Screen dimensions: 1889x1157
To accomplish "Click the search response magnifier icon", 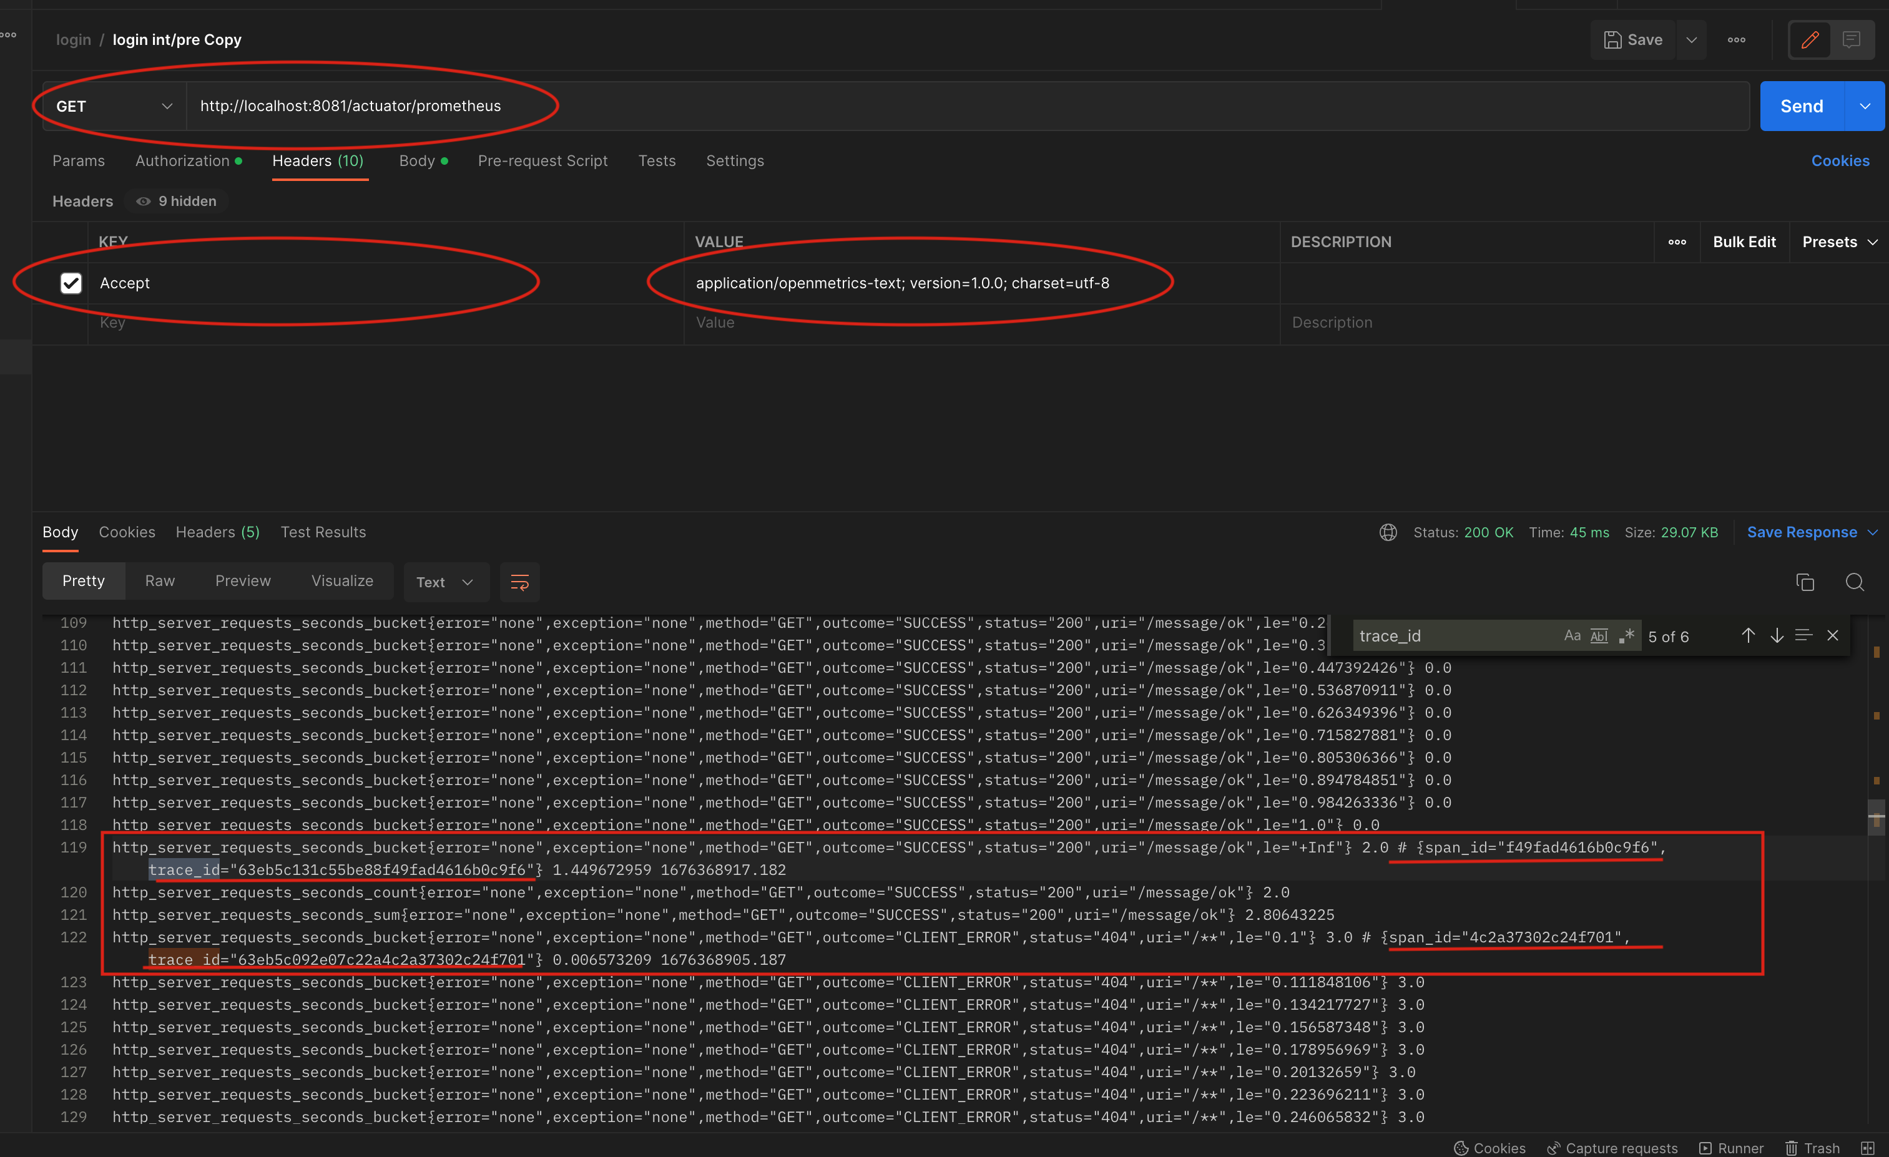I will pos(1855,582).
